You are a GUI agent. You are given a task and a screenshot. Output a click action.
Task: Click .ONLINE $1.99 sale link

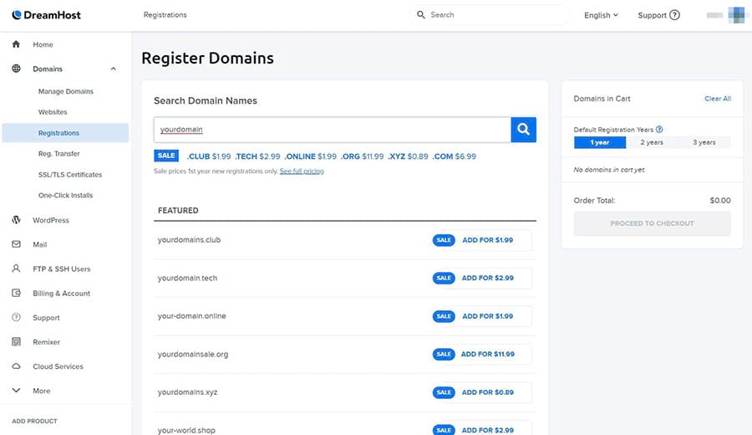310,156
